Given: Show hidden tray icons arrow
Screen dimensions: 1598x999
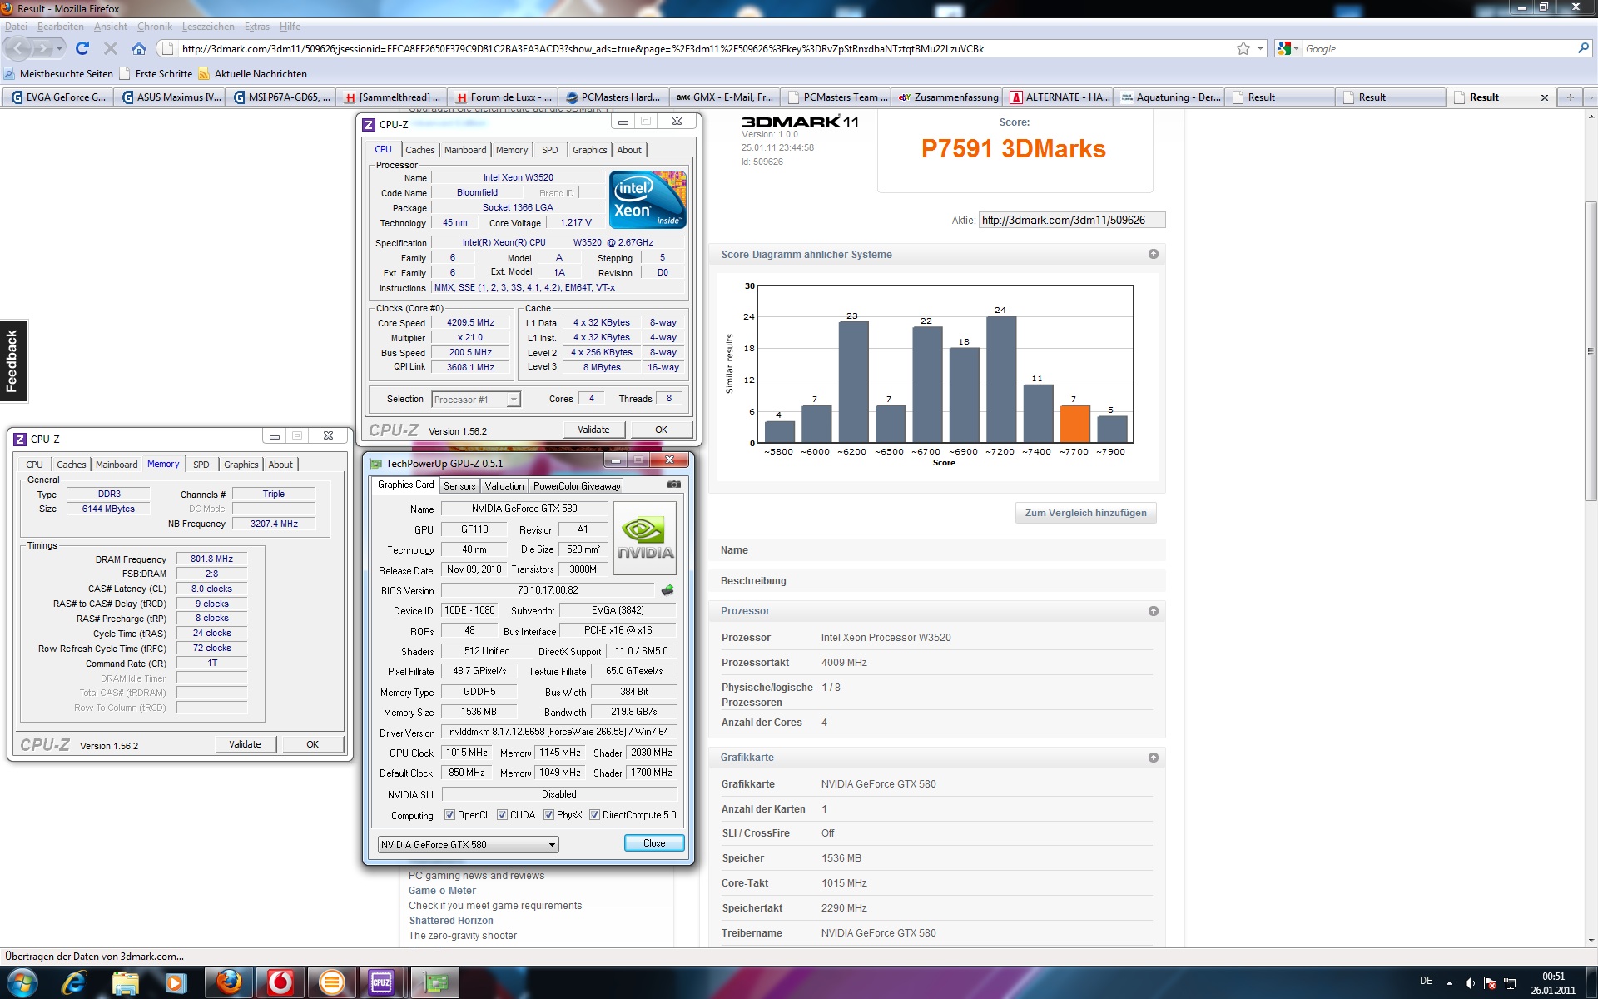Looking at the screenshot, I should pos(1450,983).
